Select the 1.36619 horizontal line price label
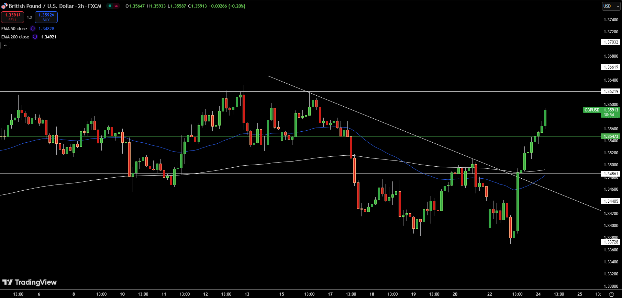This screenshot has height=298, width=622. (611, 67)
